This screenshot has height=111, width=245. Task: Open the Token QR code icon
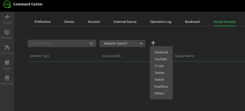click(7, 63)
